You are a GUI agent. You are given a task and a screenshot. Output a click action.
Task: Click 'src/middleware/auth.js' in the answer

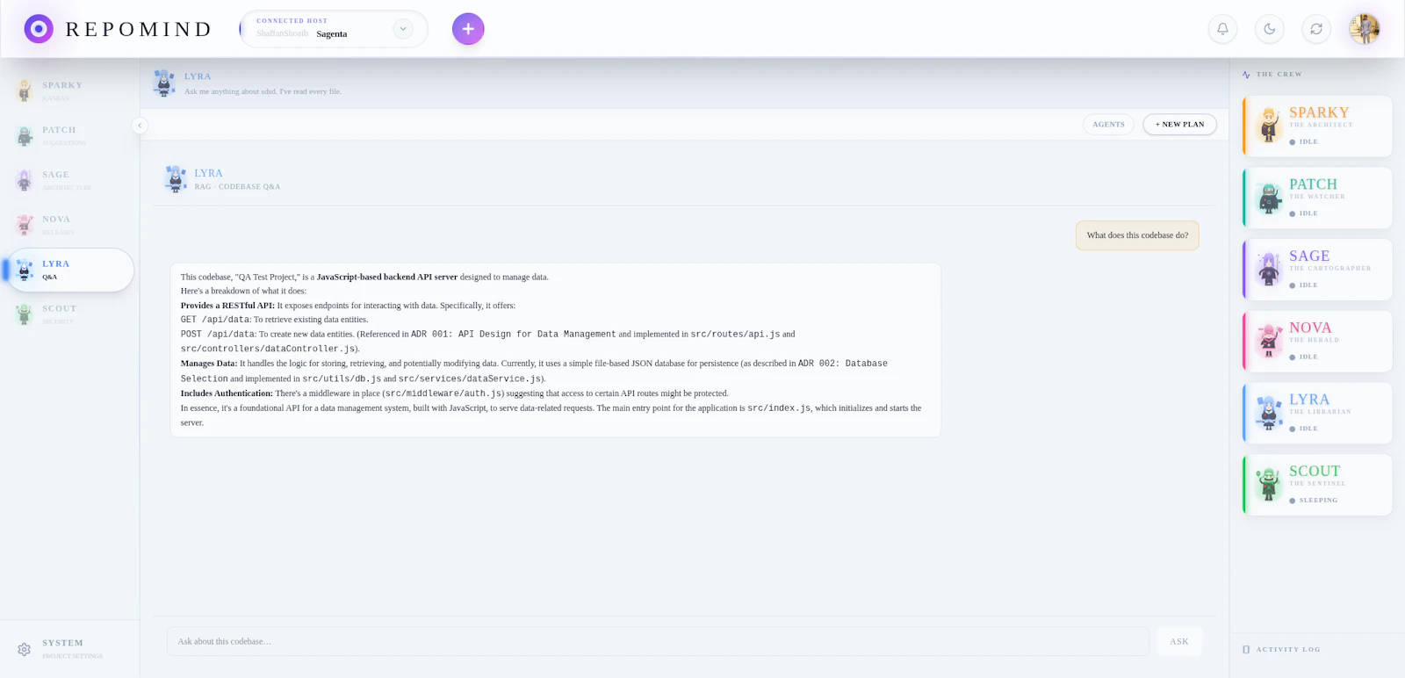pyautogui.click(x=443, y=393)
